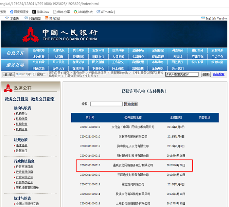Open the 新闻发布 menu item
229x207 pixels.
pyautogui.click(x=39, y=50)
